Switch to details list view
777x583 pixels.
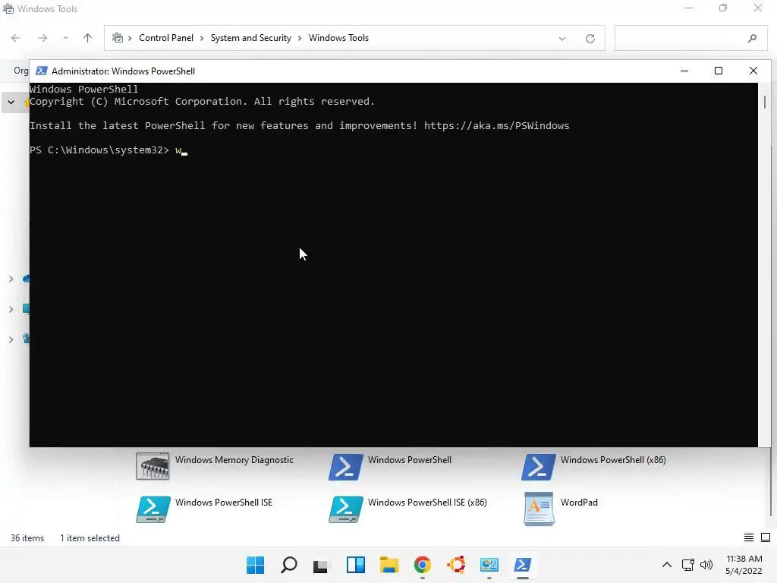coord(749,537)
